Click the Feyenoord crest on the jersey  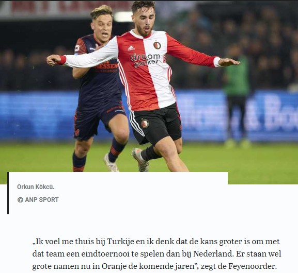(x=157, y=45)
